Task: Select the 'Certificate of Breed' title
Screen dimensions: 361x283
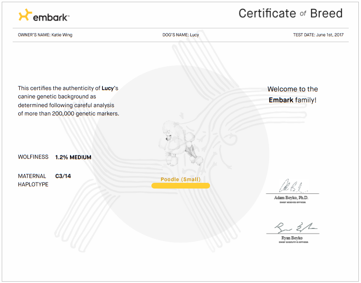Action: pyautogui.click(x=291, y=14)
